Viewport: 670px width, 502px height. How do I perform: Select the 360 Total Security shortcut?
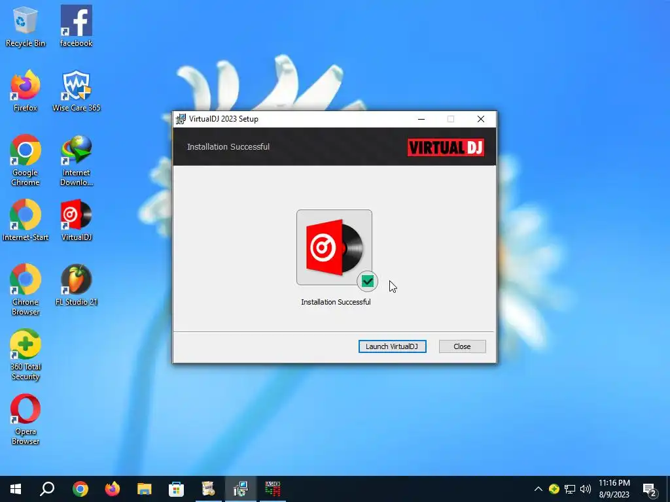[x=26, y=355]
